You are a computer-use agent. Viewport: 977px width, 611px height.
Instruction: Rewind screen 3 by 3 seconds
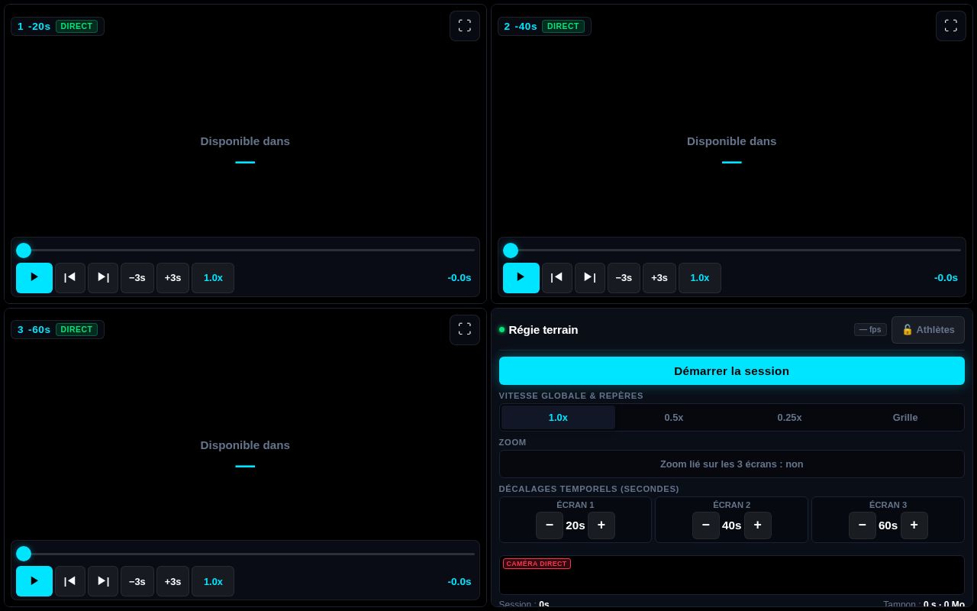tap(137, 581)
